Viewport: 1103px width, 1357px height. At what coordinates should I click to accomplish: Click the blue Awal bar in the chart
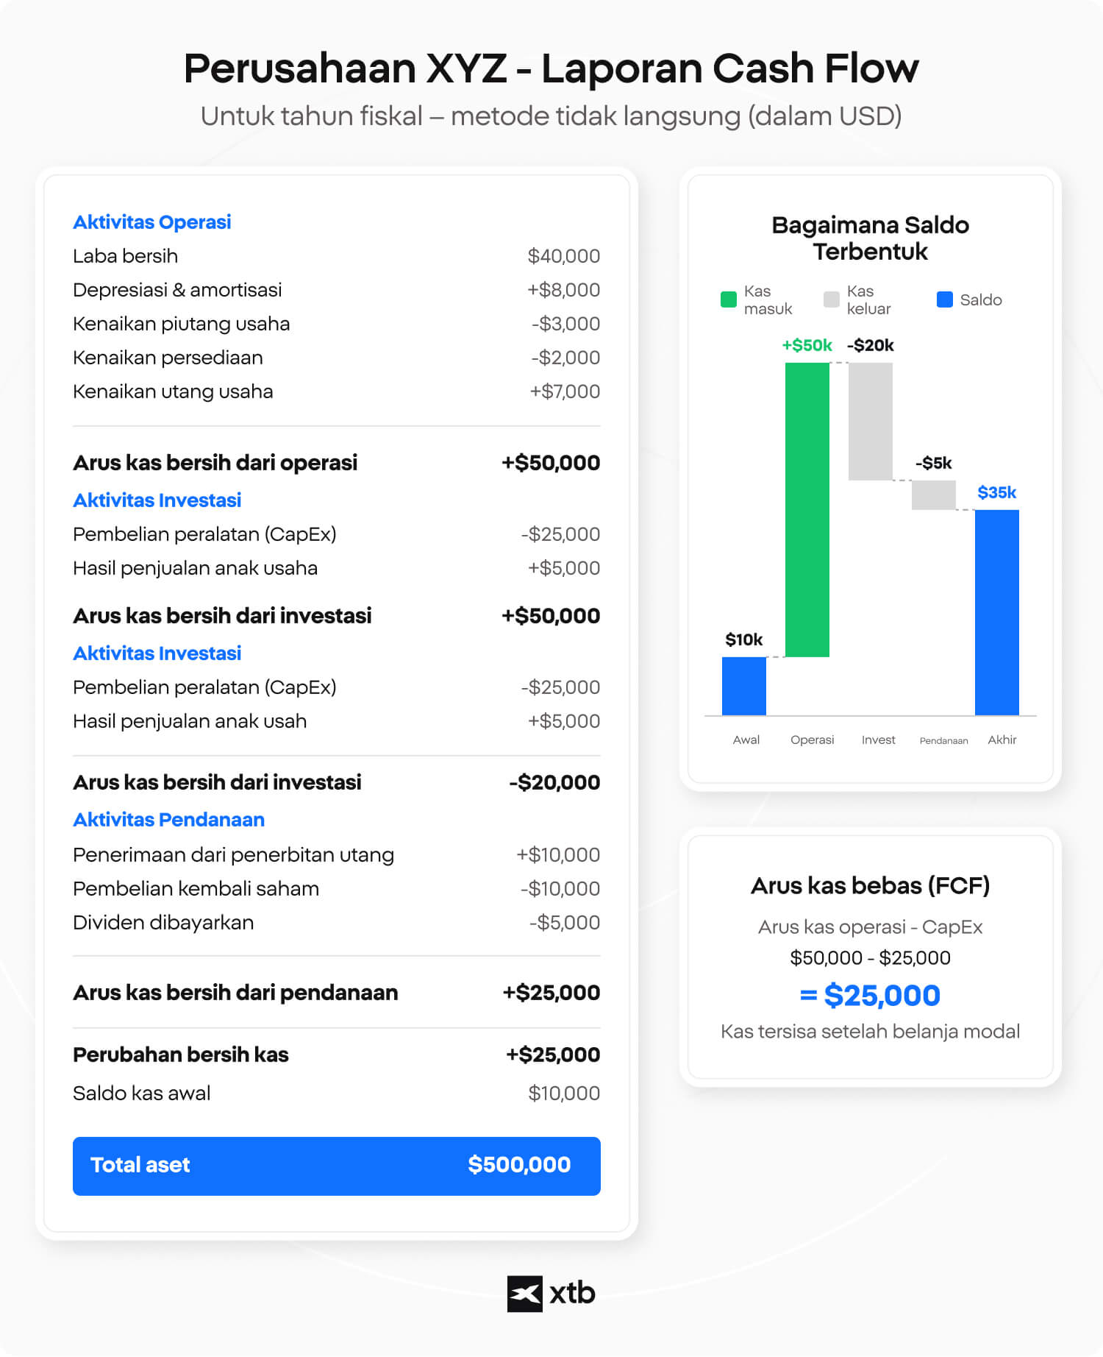pyautogui.click(x=744, y=686)
